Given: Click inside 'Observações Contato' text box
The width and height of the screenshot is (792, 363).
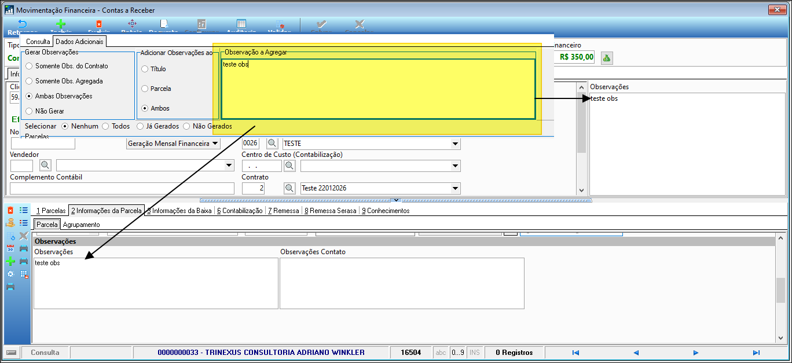Looking at the screenshot, I should point(402,283).
